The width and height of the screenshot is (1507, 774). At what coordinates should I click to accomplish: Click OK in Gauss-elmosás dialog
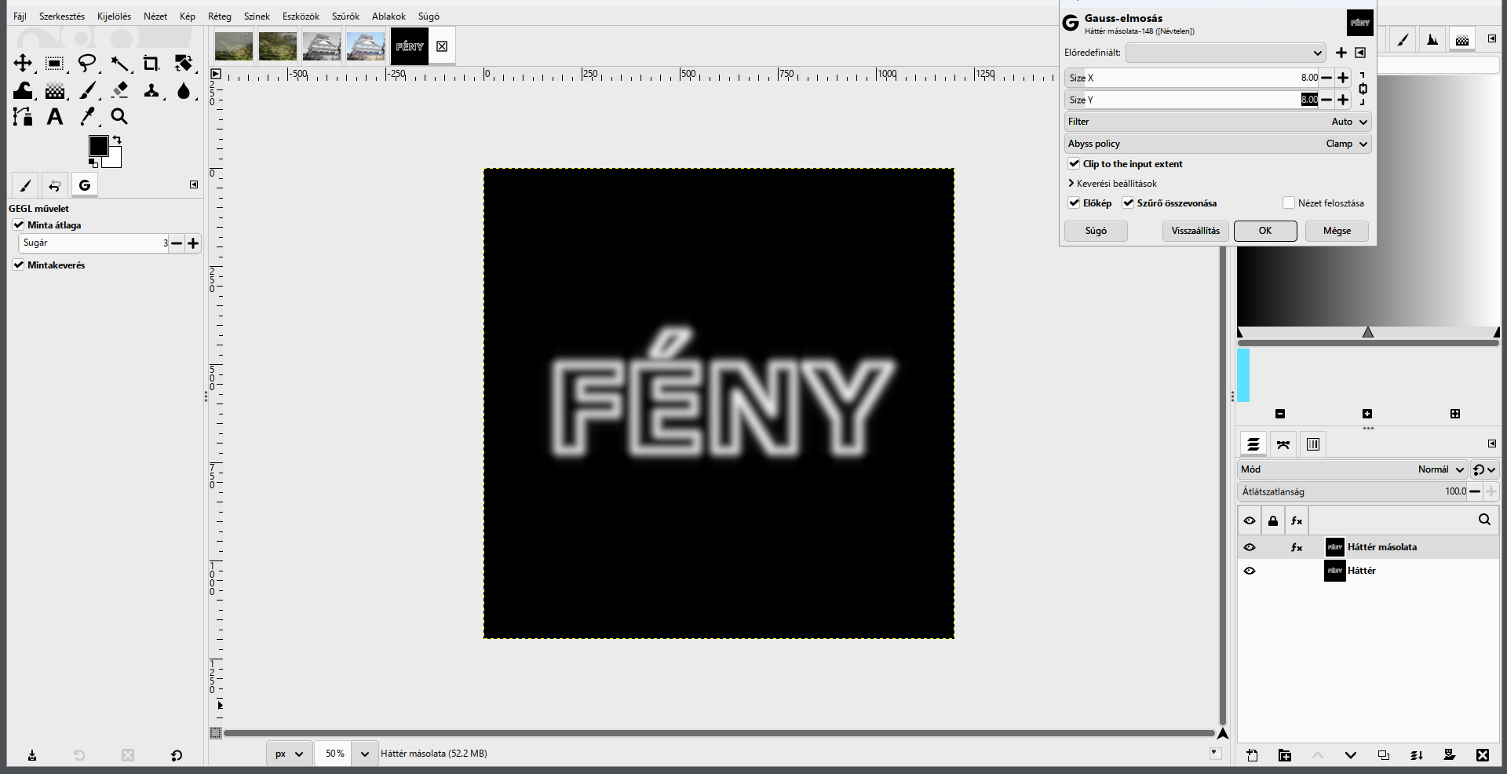tap(1265, 231)
